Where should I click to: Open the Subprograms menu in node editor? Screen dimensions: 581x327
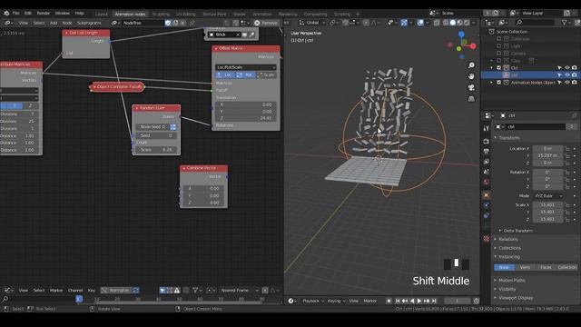coord(89,23)
